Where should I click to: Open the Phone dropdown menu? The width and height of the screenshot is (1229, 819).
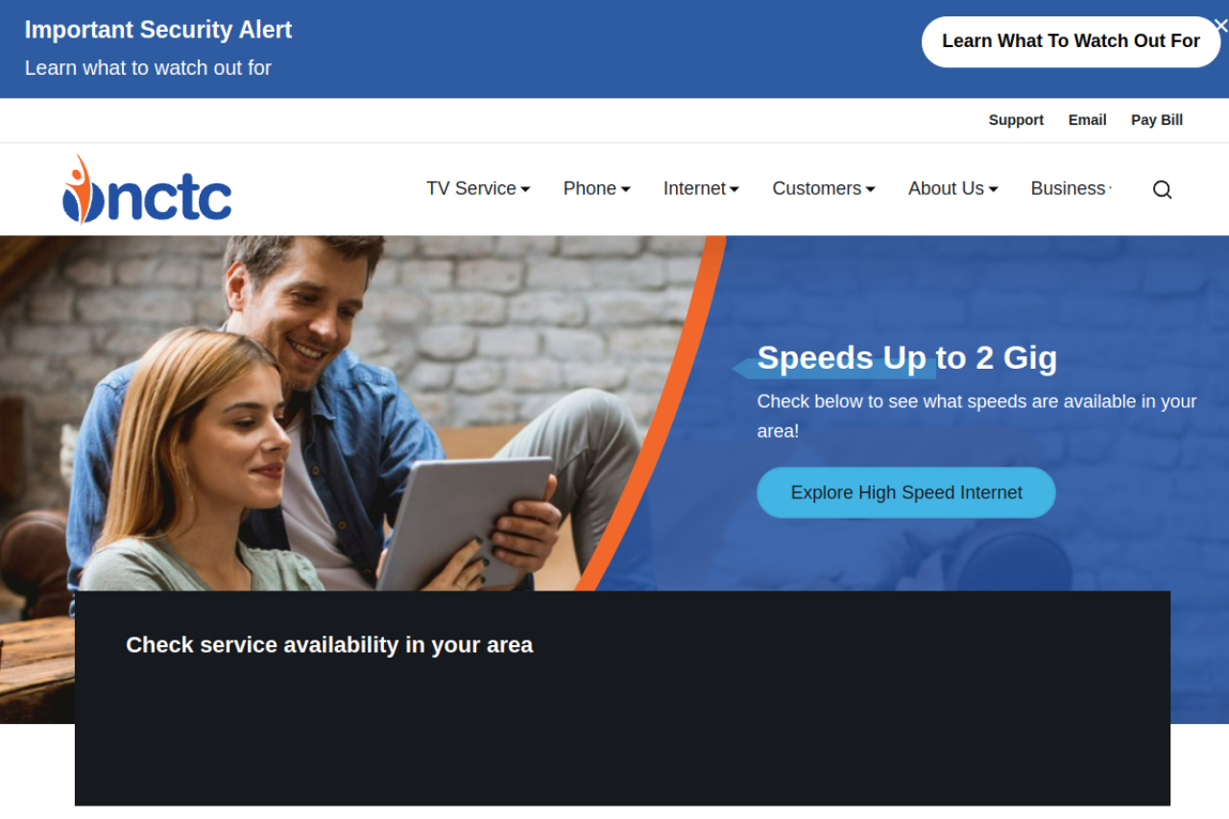[596, 188]
